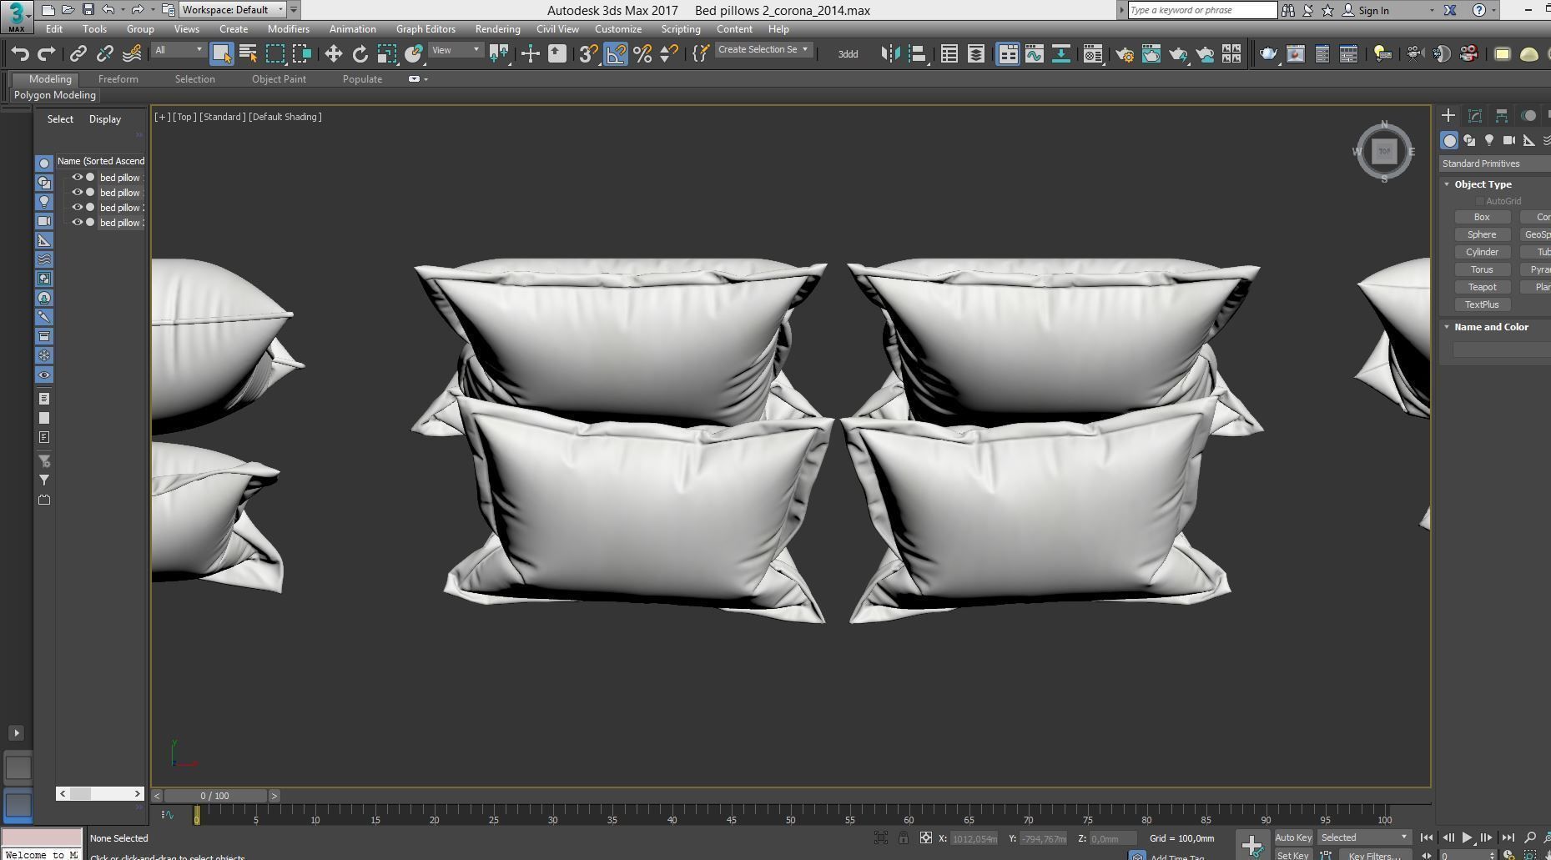Screen dimensions: 1551x860
Task: Click Sign In link
Action: [x=1373, y=11]
